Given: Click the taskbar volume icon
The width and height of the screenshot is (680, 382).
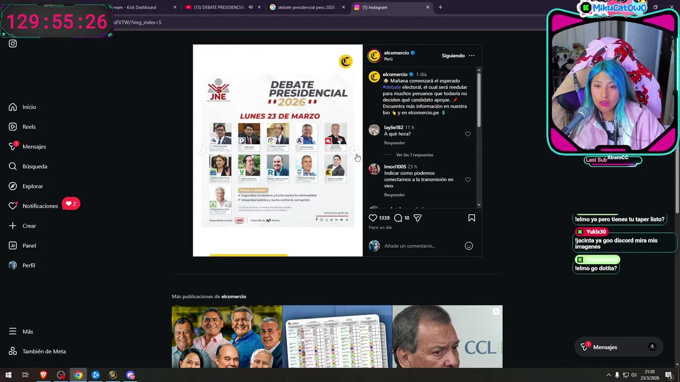Looking at the screenshot, I should pyautogui.click(x=634, y=375).
